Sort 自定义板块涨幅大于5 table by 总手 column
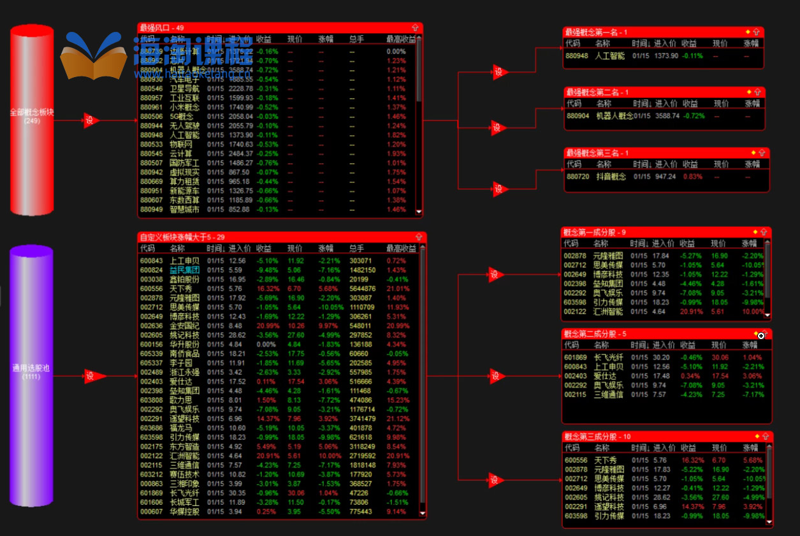This screenshot has height=536, width=800. tap(356, 249)
